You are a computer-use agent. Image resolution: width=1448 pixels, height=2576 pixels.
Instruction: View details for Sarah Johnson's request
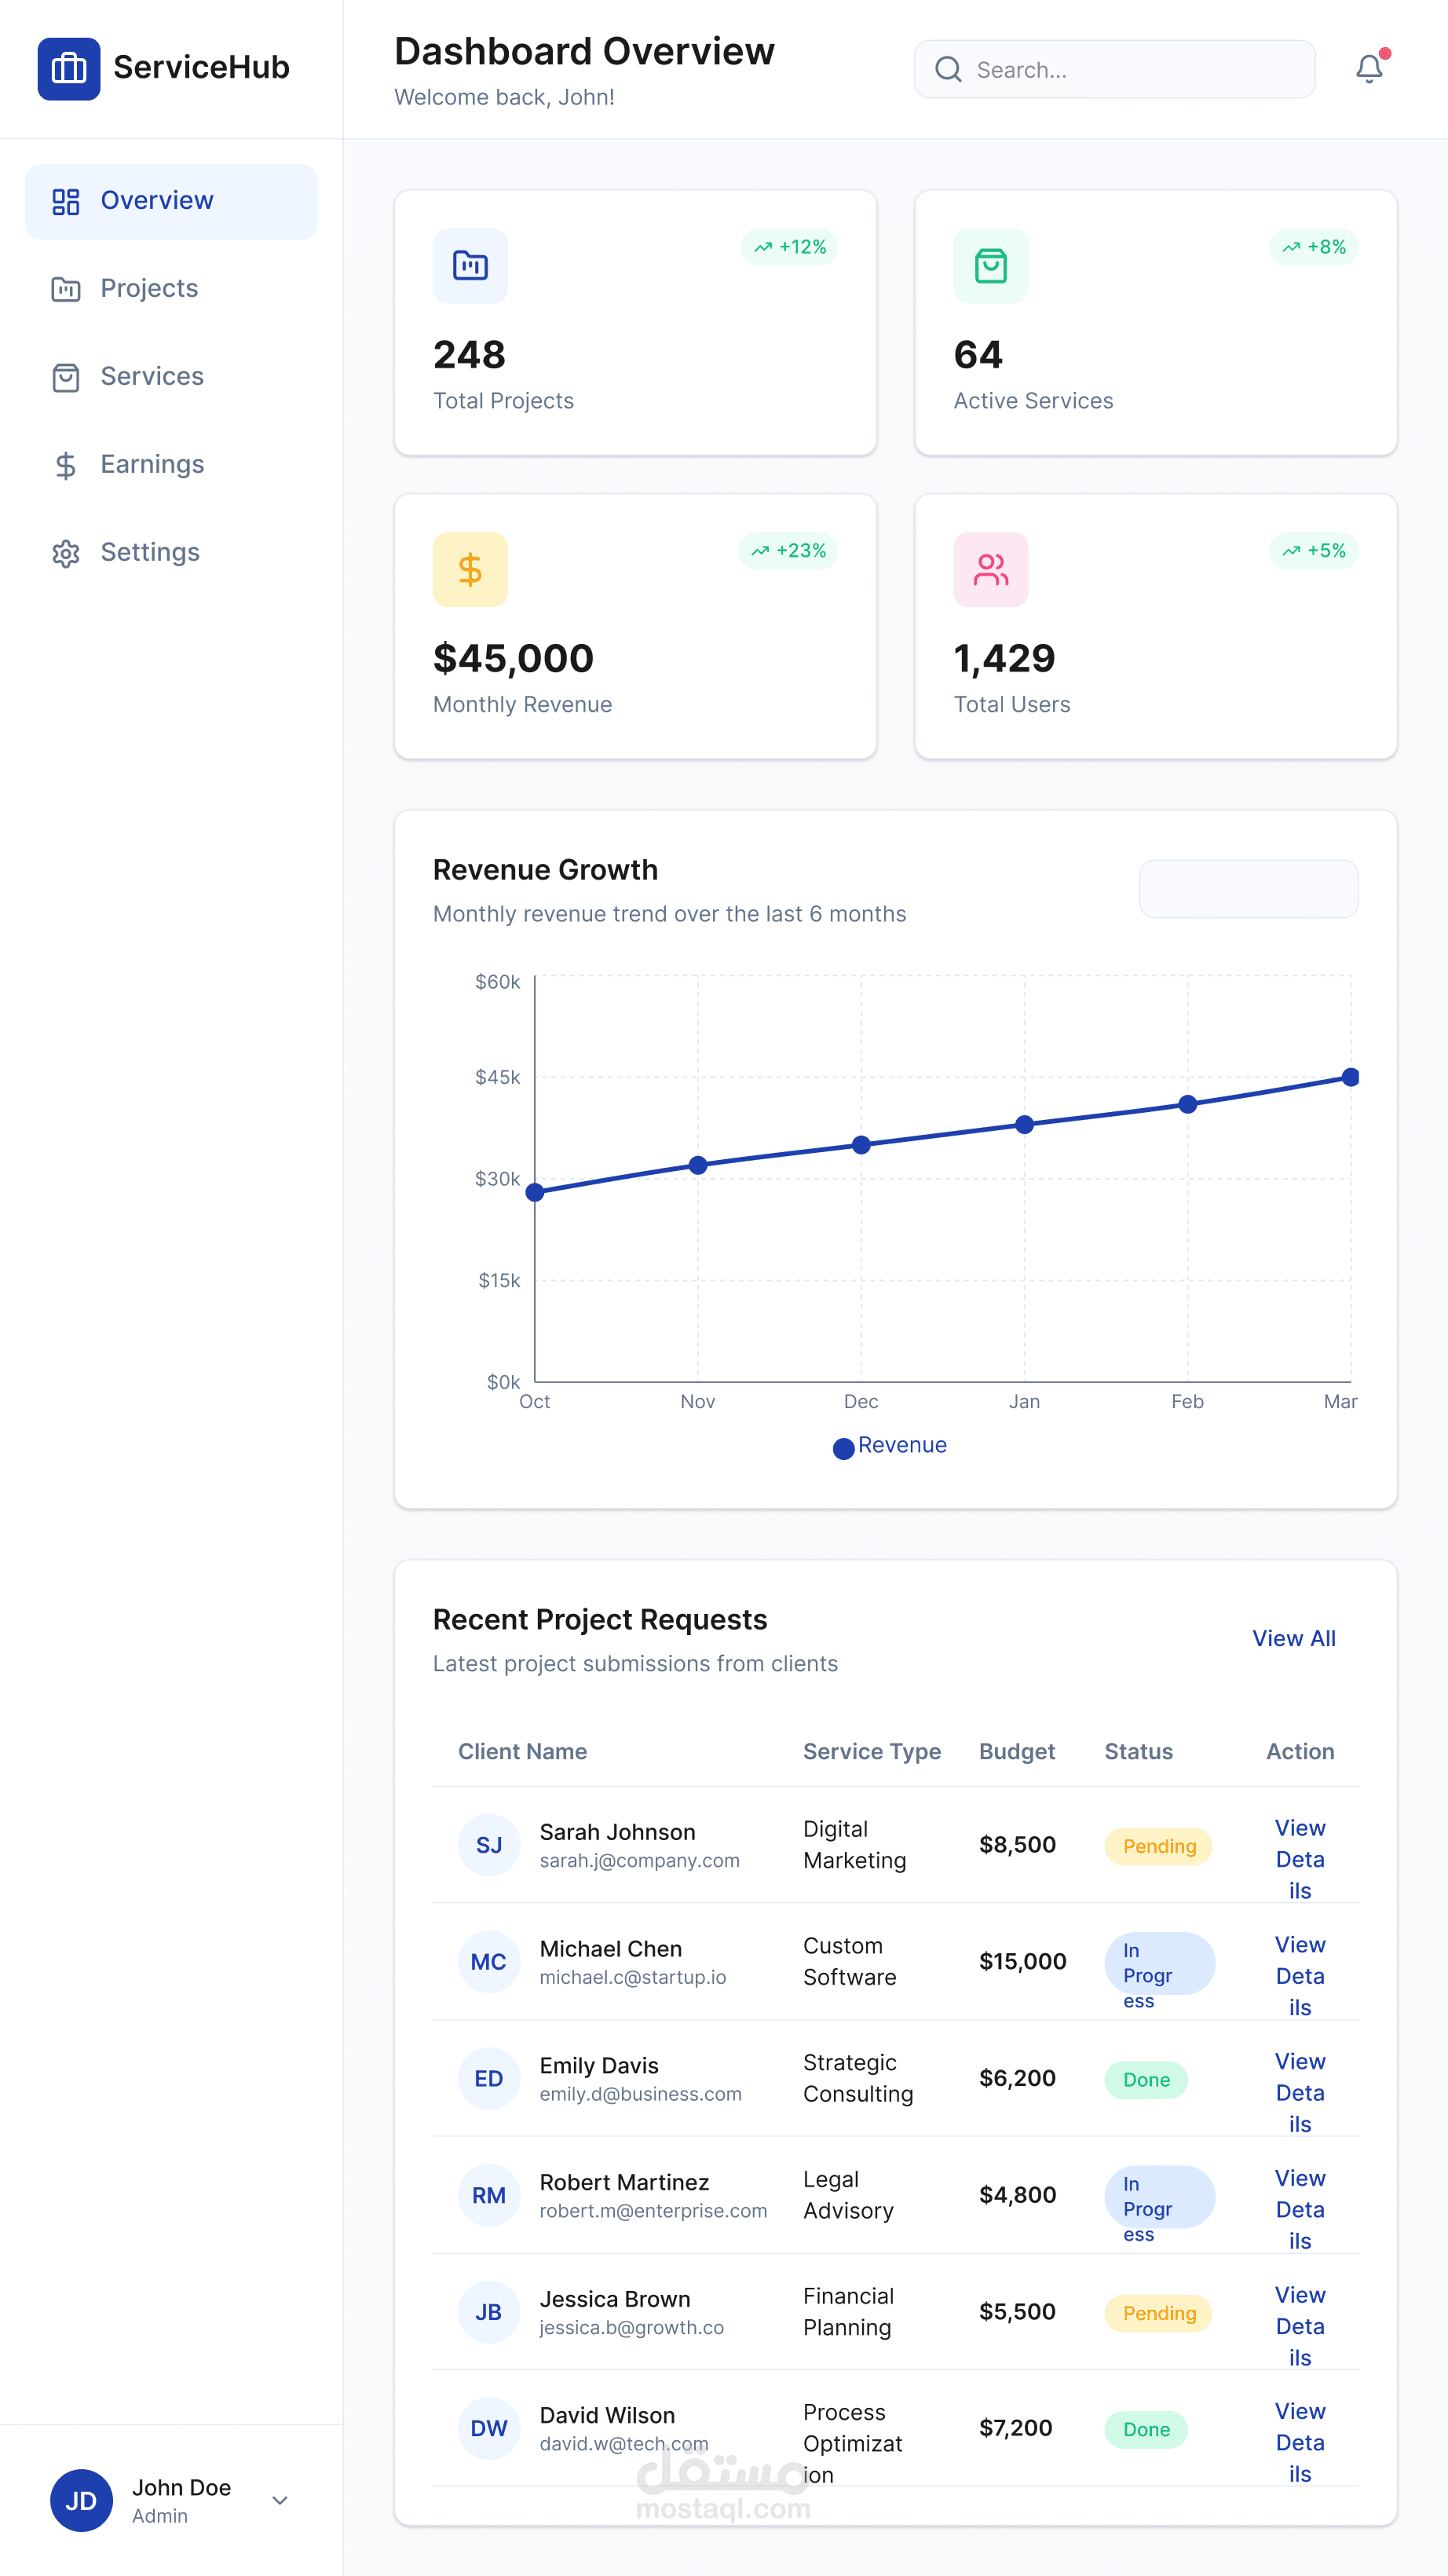tap(1300, 1859)
